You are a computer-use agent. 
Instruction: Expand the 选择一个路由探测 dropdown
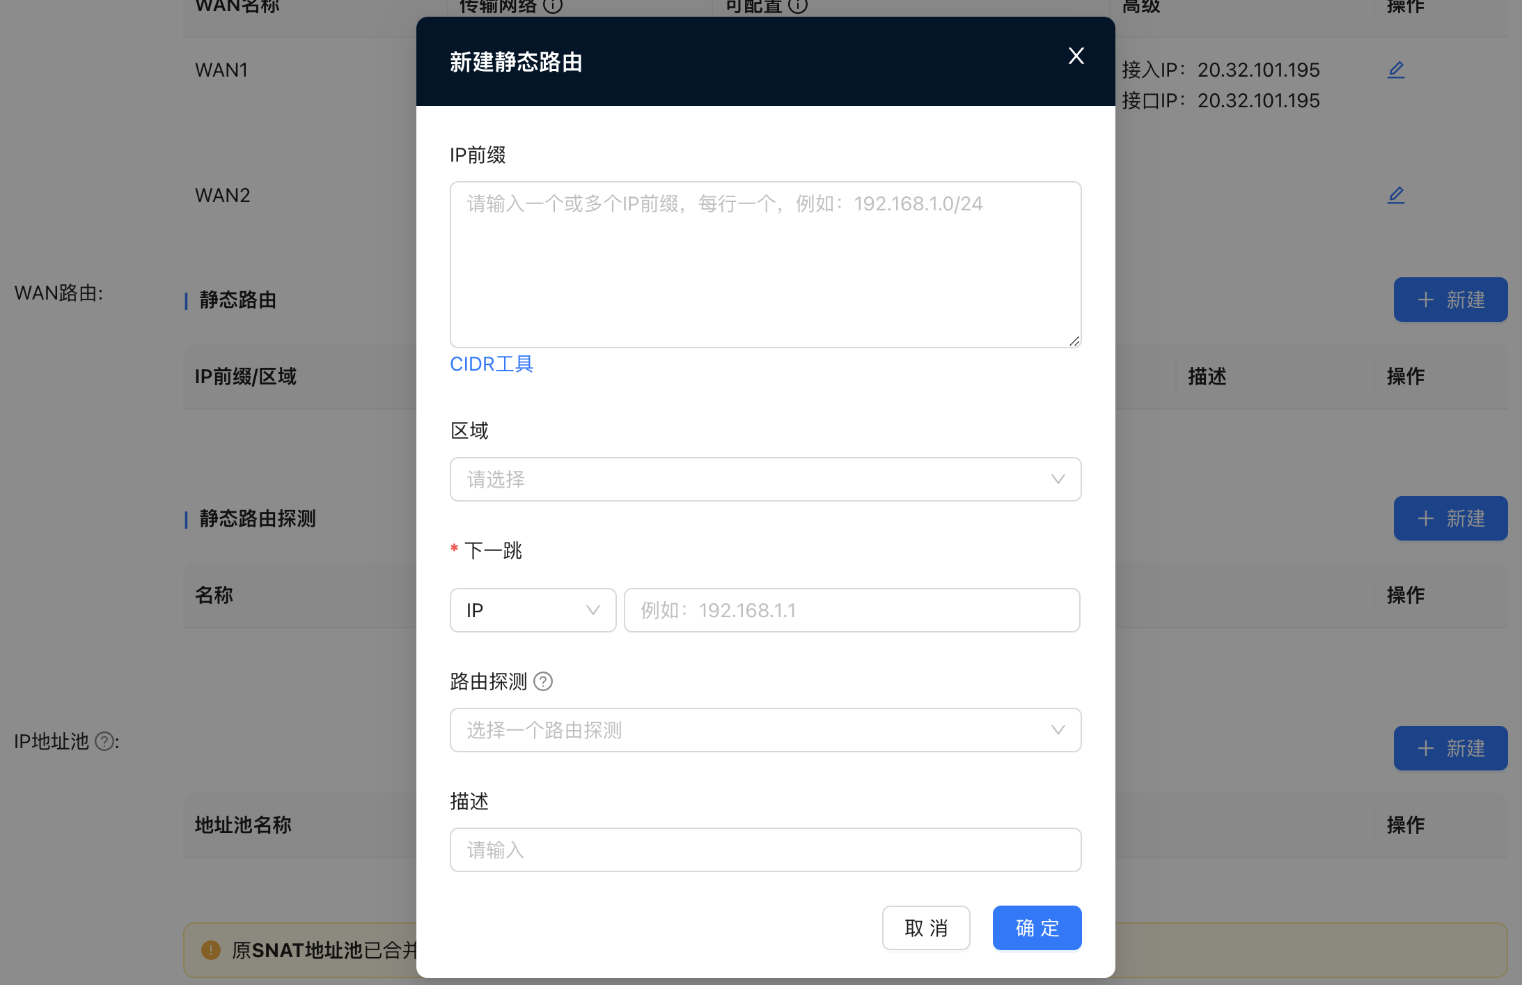pyautogui.click(x=765, y=730)
